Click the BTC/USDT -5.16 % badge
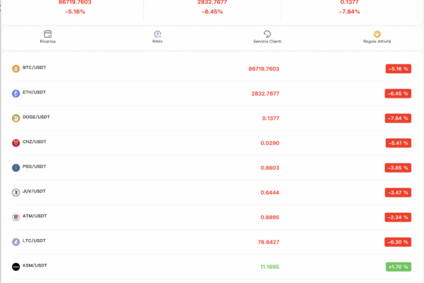The image size is (424, 283). 399,69
